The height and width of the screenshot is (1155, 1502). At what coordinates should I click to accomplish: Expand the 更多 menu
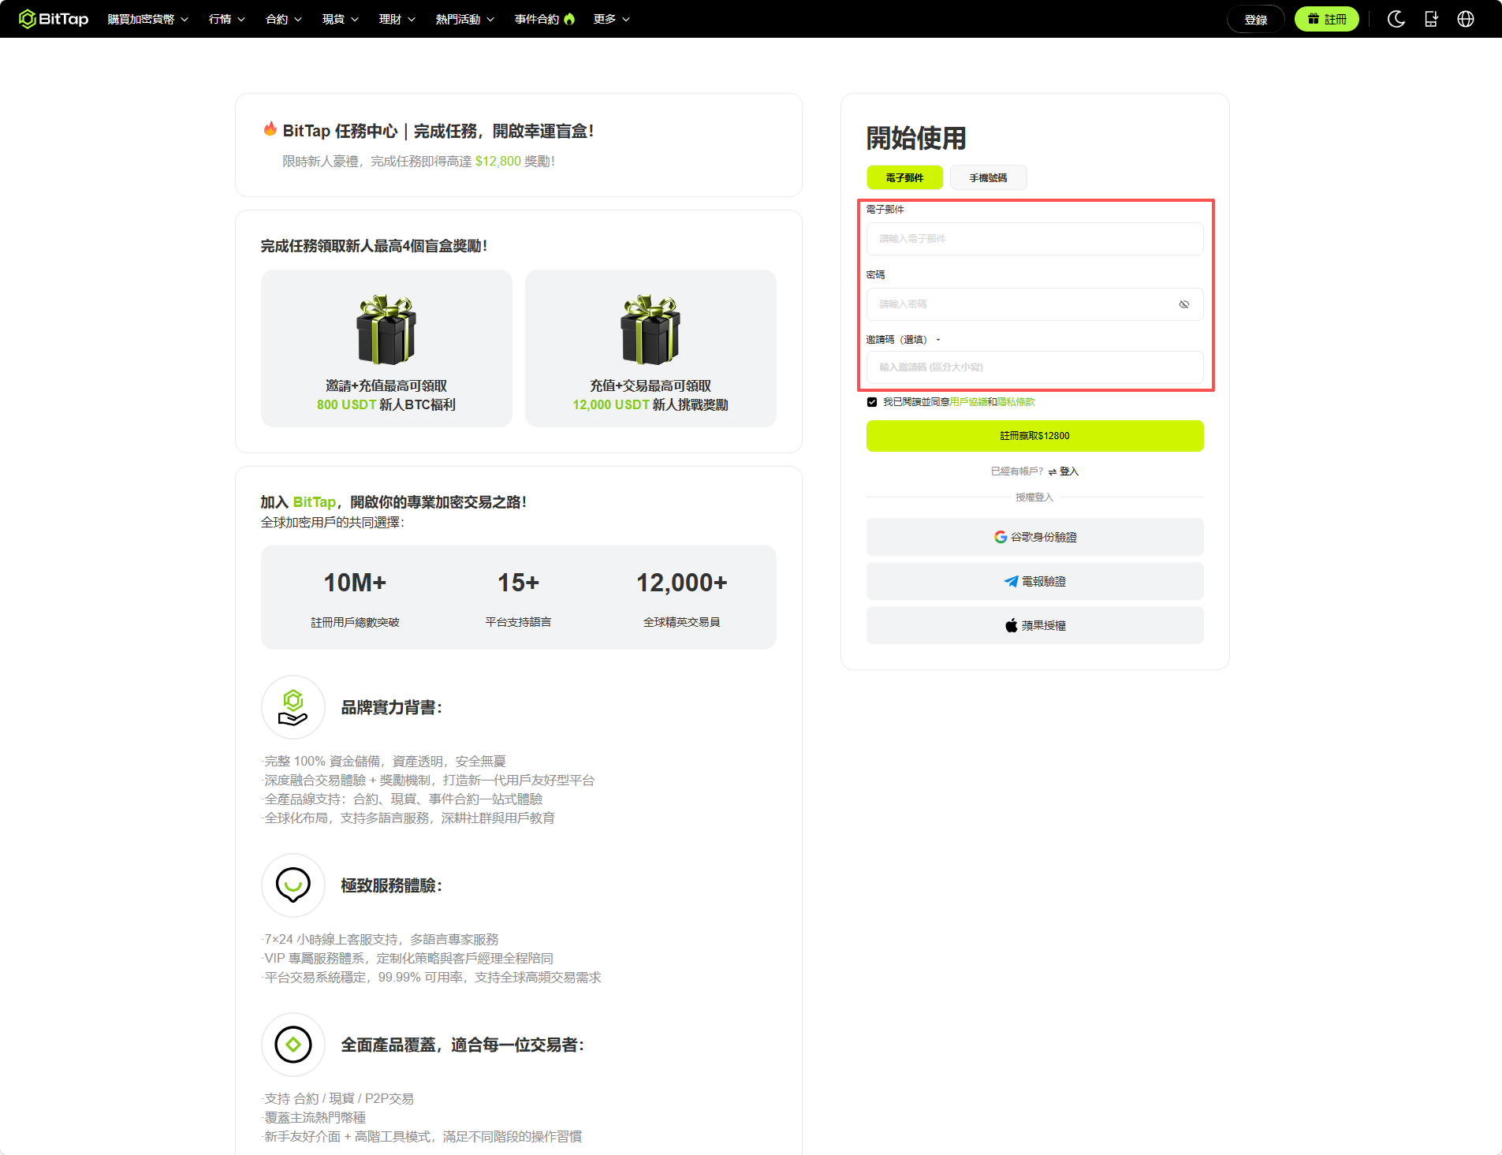coord(612,19)
